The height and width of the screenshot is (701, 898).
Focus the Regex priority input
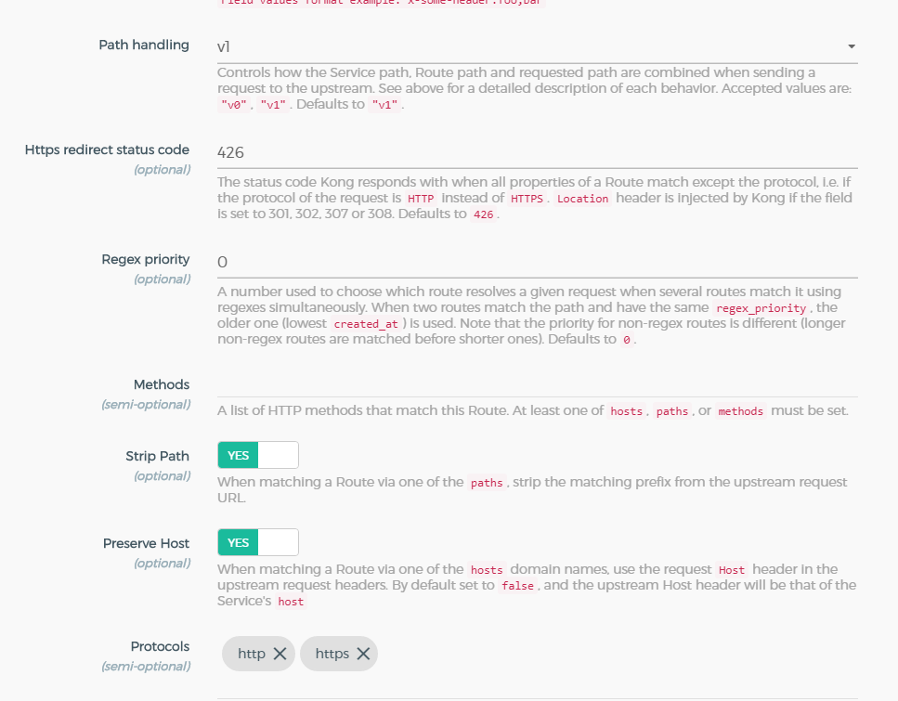click(x=537, y=262)
